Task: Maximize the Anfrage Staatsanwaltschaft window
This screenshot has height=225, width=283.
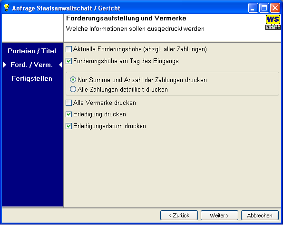Action: [x=264, y=8]
